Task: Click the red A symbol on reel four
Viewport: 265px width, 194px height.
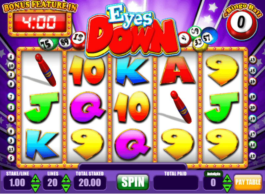Action: [x=177, y=70]
